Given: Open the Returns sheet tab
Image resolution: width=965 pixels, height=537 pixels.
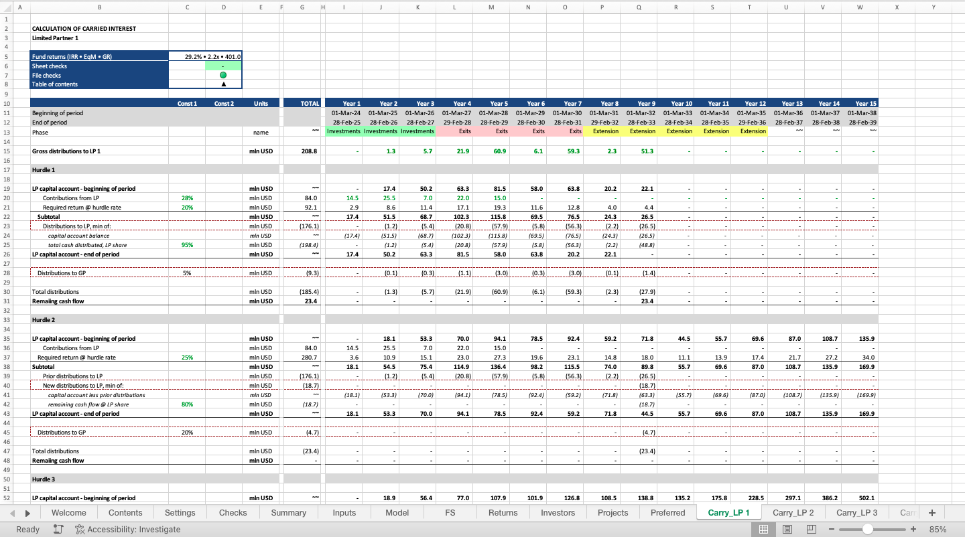Looking at the screenshot, I should [503, 513].
